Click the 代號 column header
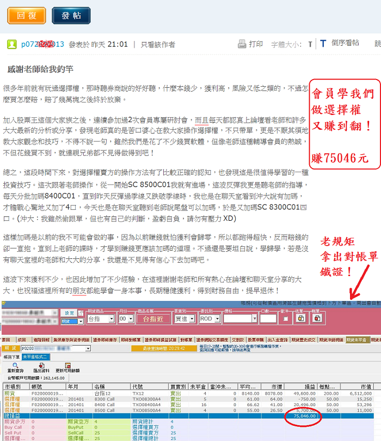The image size is (381, 441). point(150,386)
